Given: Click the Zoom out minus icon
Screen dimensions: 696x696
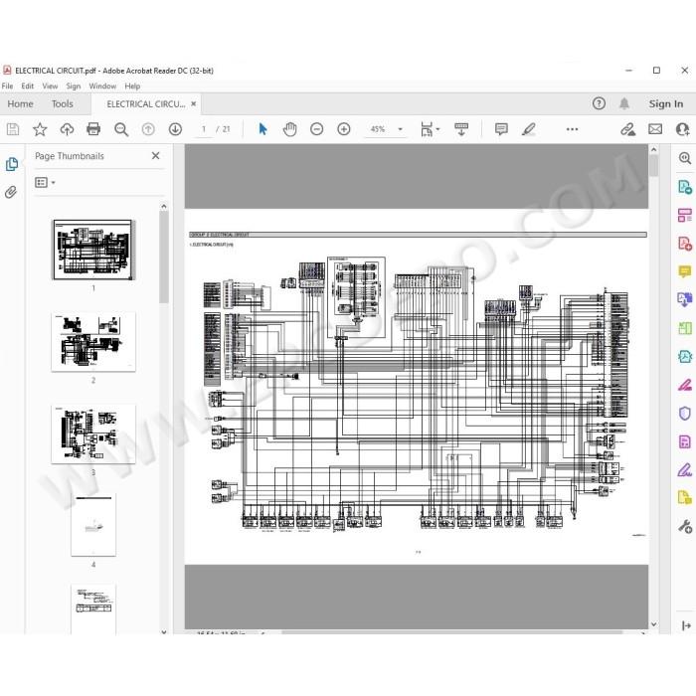Looking at the screenshot, I should (x=316, y=129).
